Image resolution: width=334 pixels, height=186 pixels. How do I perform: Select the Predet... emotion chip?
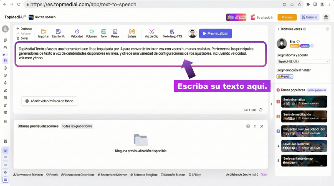click(285, 76)
